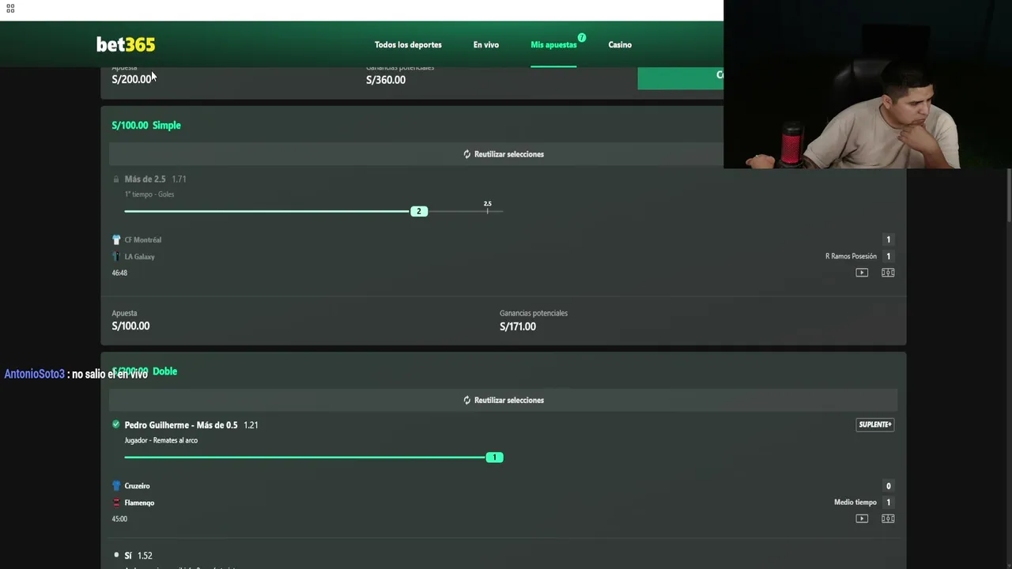The image size is (1012, 569).
Task: Open the Todos los deportes menu
Action: click(408, 45)
